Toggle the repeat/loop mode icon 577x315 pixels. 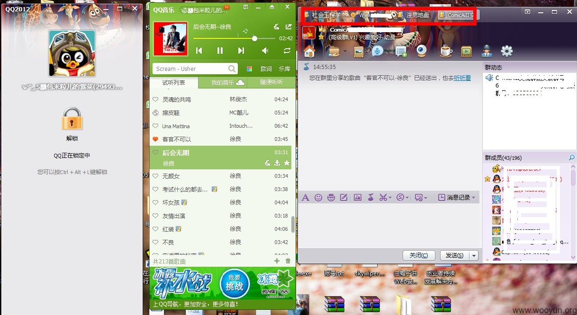[x=287, y=51]
